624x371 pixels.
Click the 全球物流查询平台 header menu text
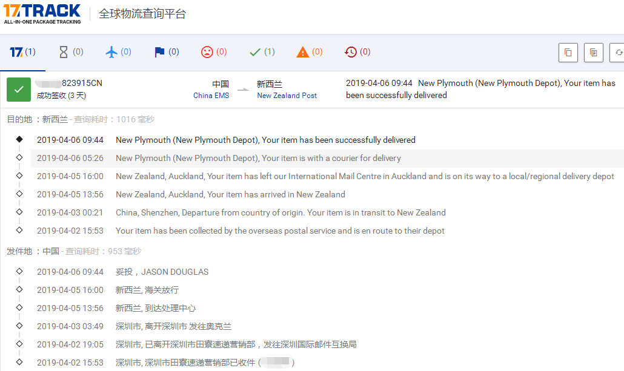tap(142, 13)
